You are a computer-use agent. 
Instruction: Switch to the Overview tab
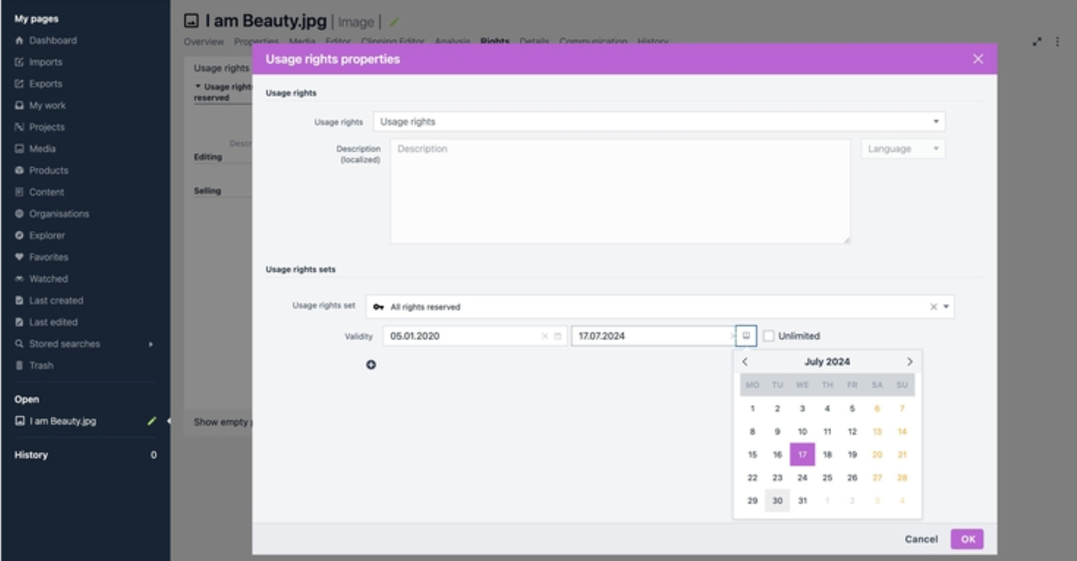pos(204,41)
